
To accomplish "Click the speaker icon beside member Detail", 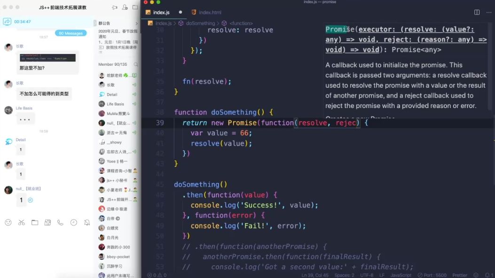I will click(x=134, y=94).
